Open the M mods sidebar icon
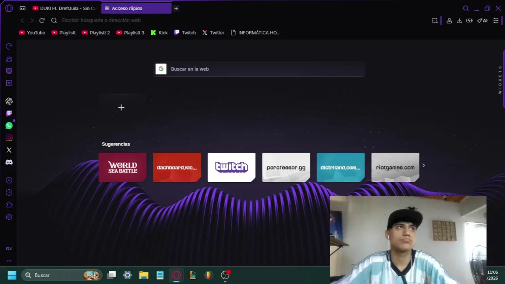This screenshot has width=505, height=284. (9, 83)
